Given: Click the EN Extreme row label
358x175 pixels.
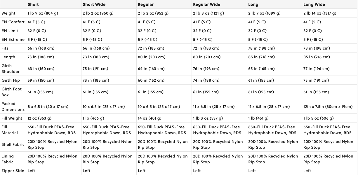Looking at the screenshot, I should point(13,39).
